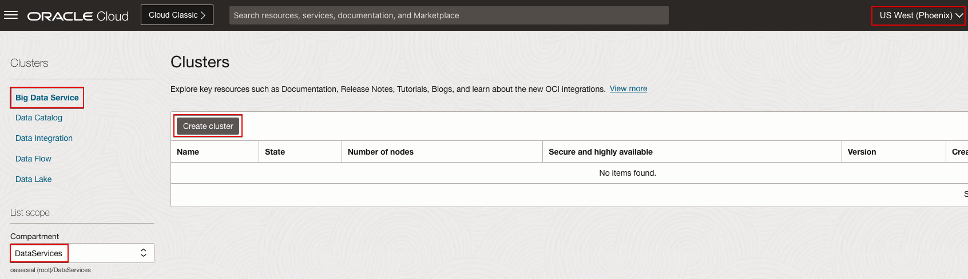Click the Version column header
The height and width of the screenshot is (279, 968).
(862, 152)
